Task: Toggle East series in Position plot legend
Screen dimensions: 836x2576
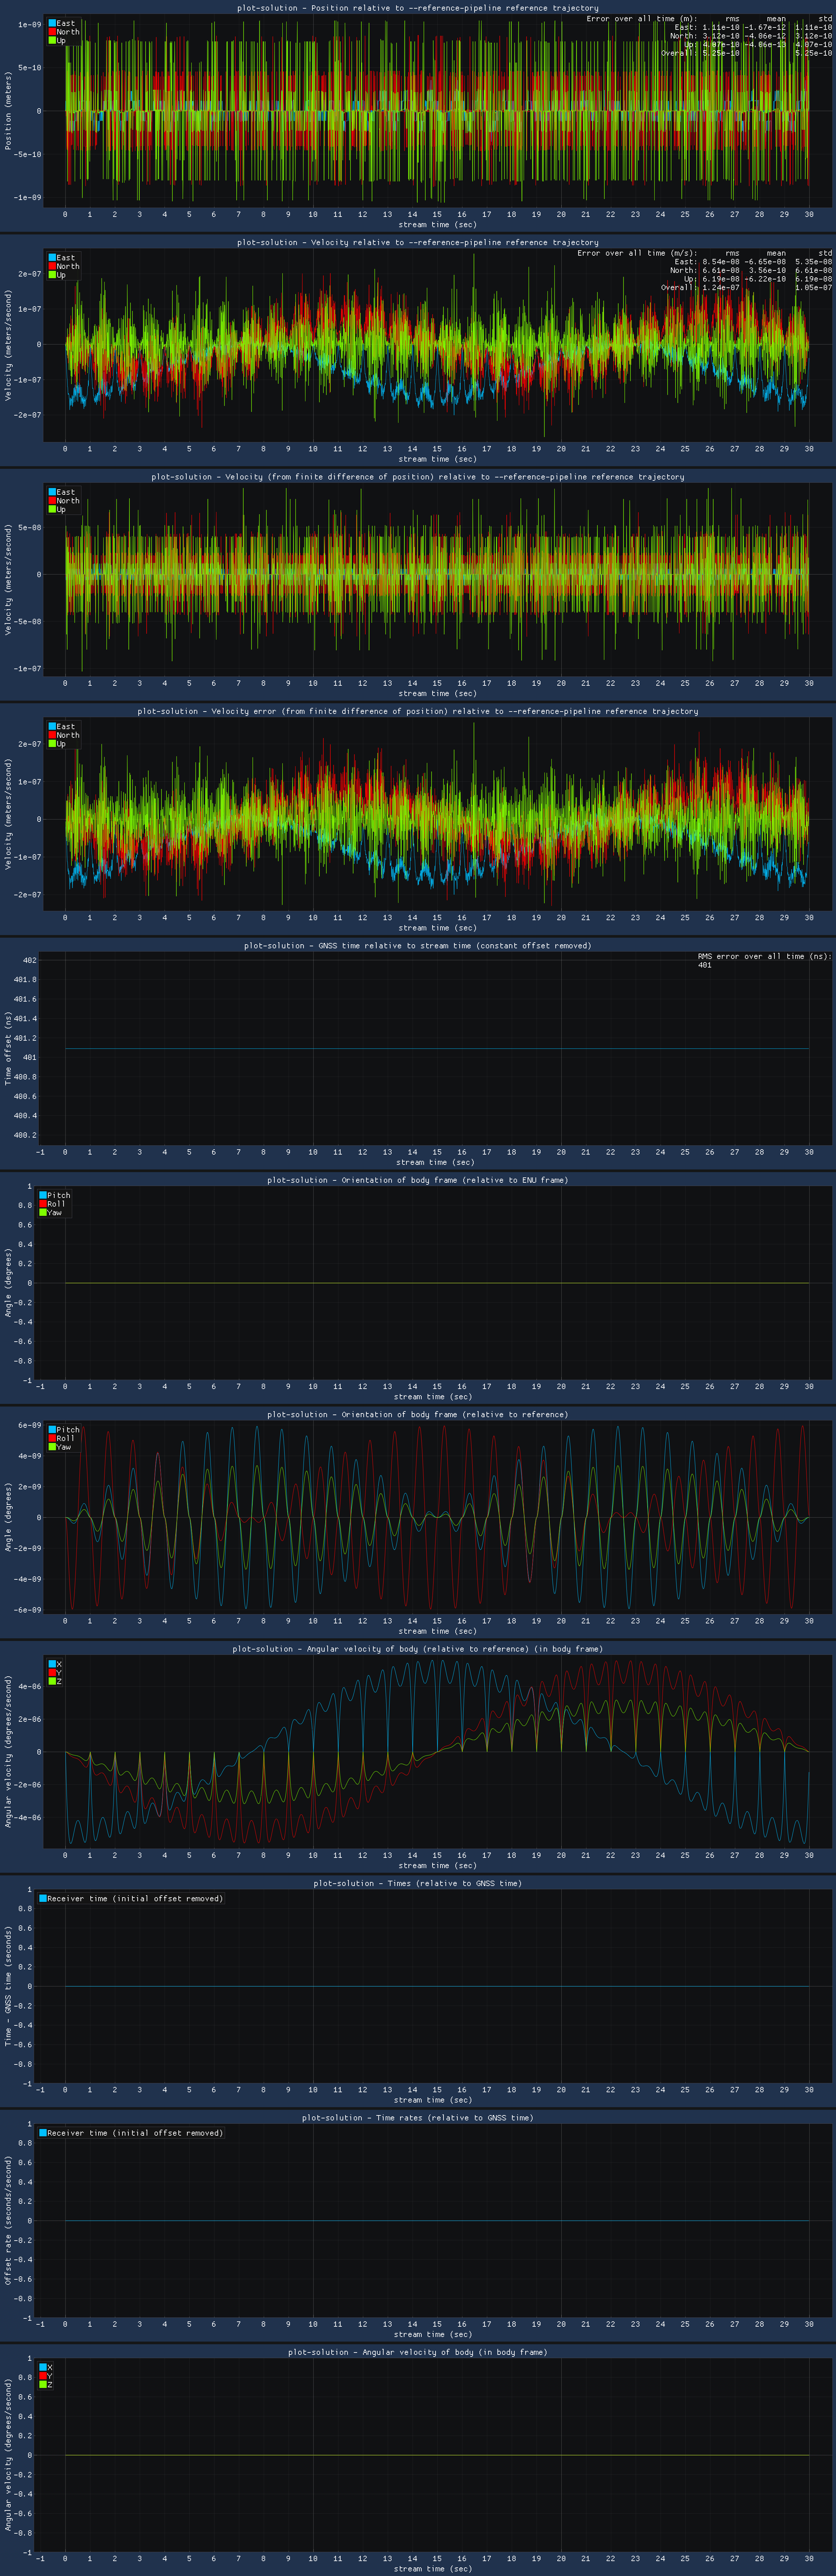Action: 62,23
